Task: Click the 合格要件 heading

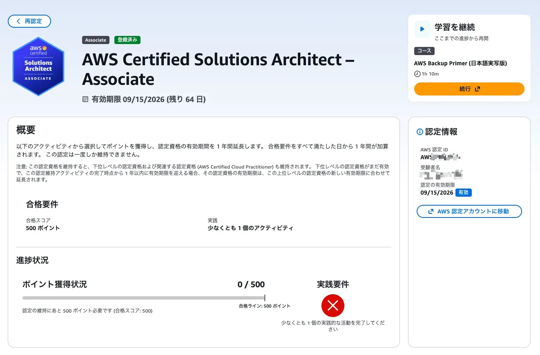Action: coord(42,204)
